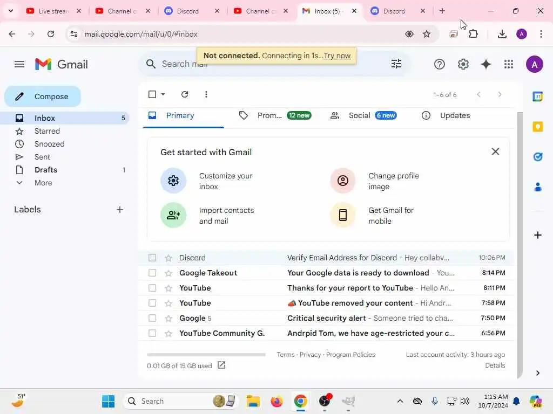Image resolution: width=553 pixels, height=414 pixels.
Task: Switch to the Social tab
Action: pyautogui.click(x=363, y=115)
